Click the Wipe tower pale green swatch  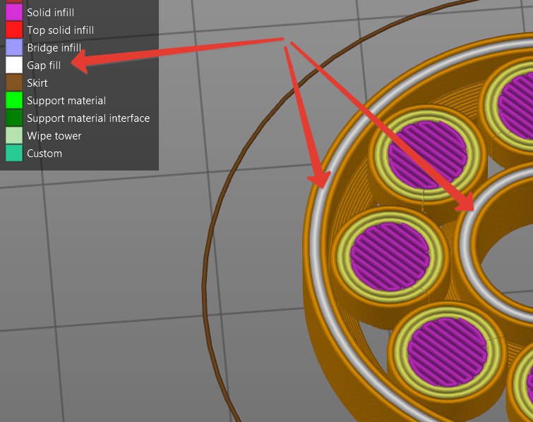[14, 136]
